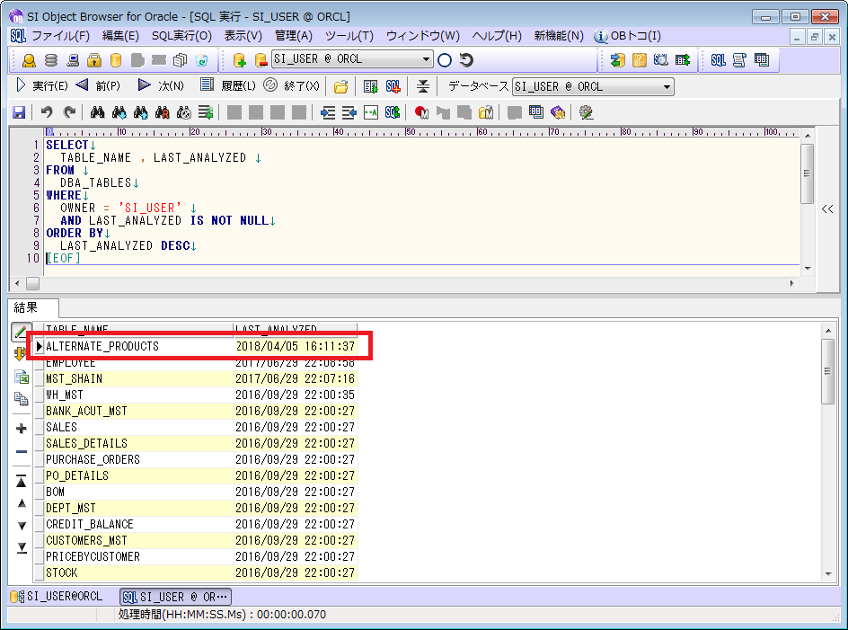Screen dimensions: 848x630
Task: Click the reload circular arrow next to connection box
Action: click(466, 60)
